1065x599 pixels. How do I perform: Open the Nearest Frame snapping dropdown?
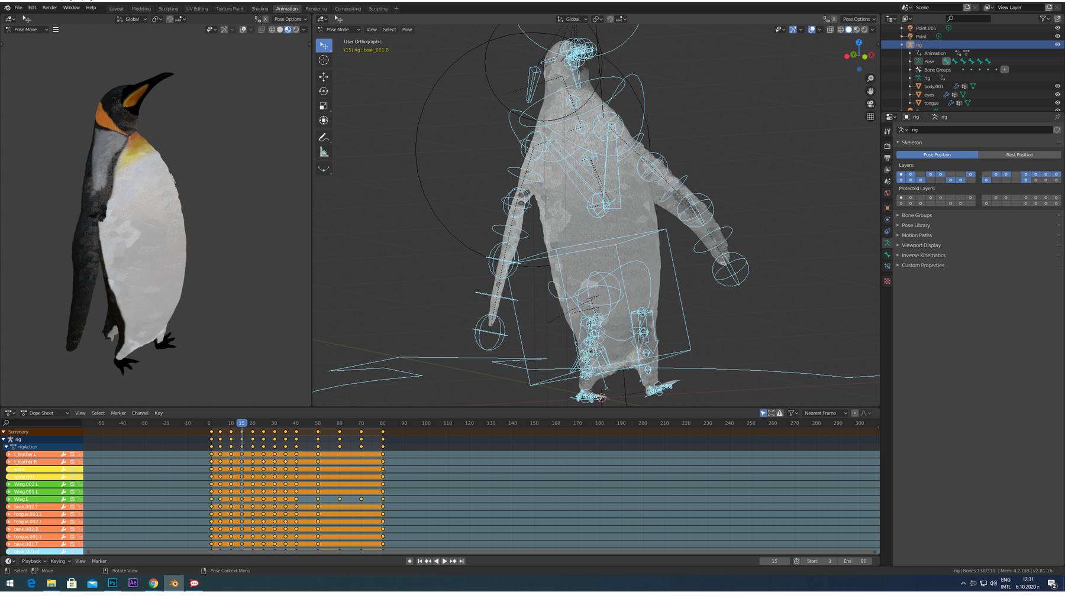click(825, 413)
